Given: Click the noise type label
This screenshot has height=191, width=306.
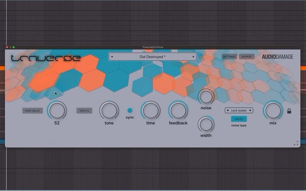Looking at the screenshot, I should pos(239,125).
